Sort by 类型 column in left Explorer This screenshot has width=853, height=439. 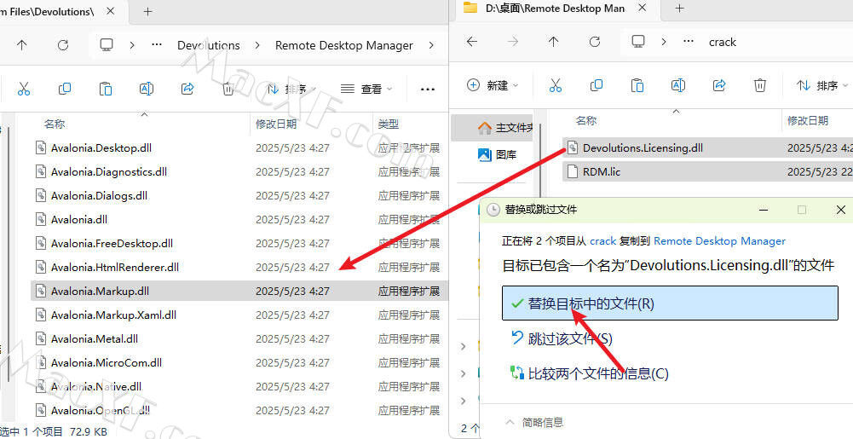pyautogui.click(x=389, y=124)
